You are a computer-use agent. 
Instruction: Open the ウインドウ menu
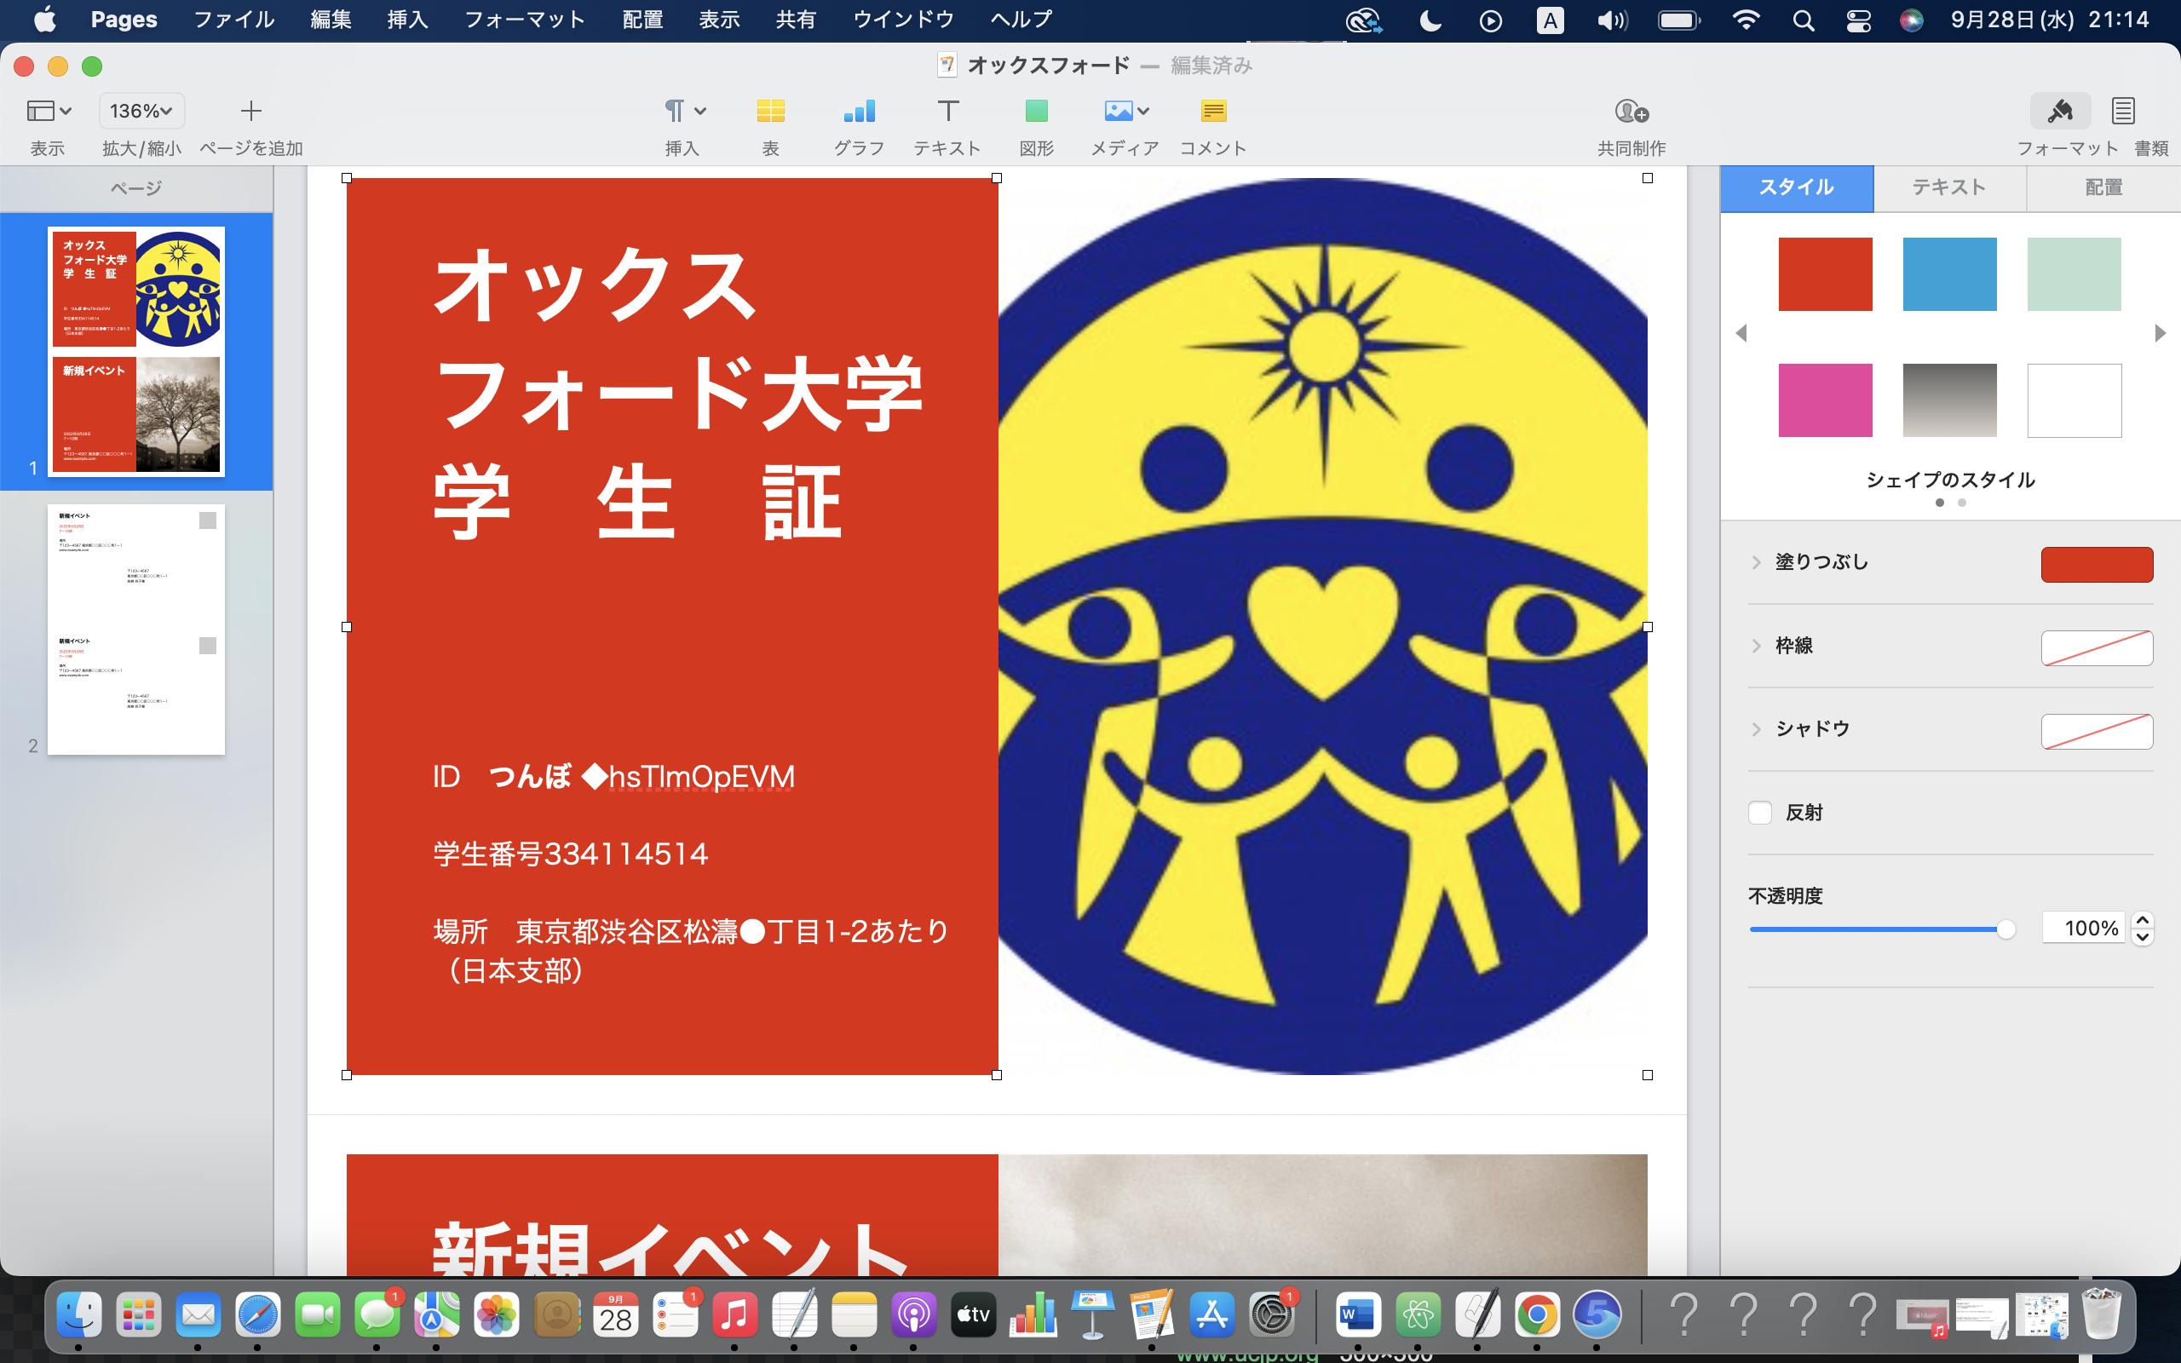[x=903, y=20]
